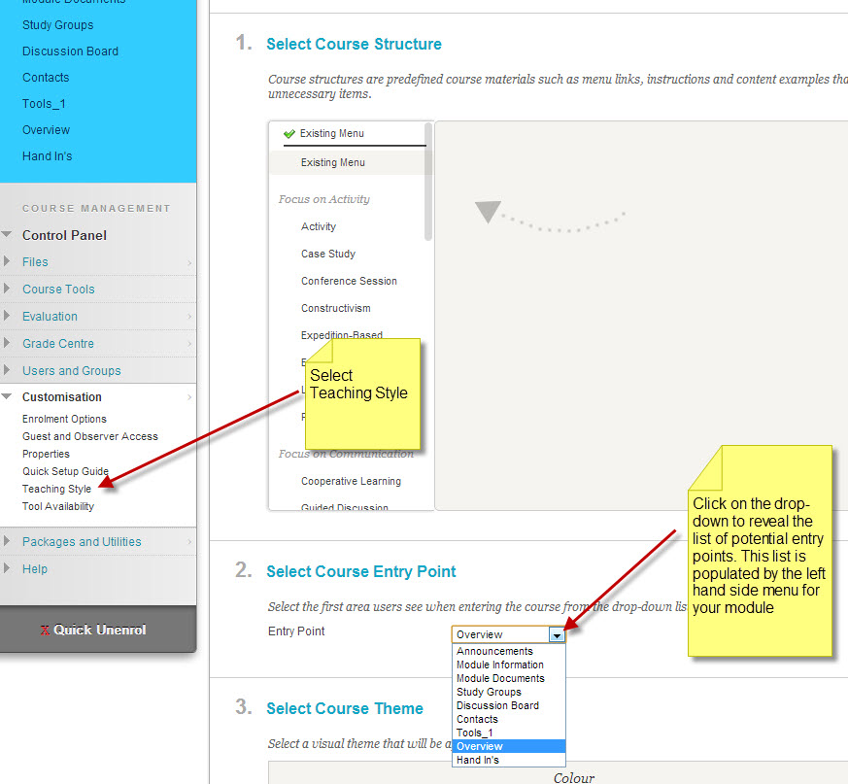
Task: Open the Entry Point drop-down arrow
Action: tap(557, 634)
